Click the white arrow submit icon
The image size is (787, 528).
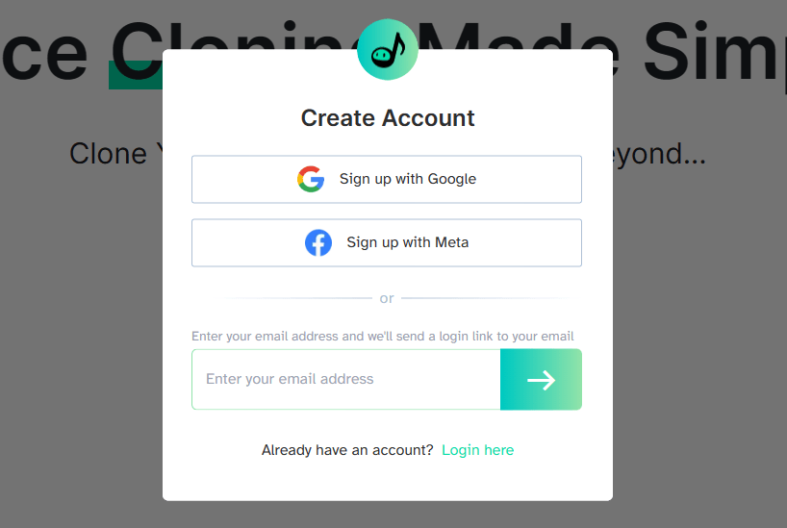coord(541,380)
